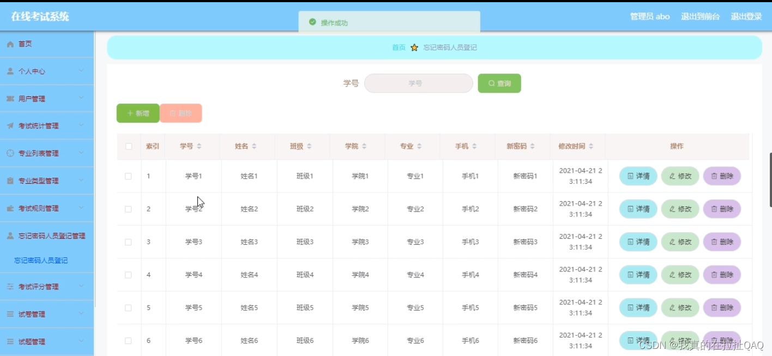This screenshot has height=356, width=772.
Task: Open 首页 in the sidebar menu
Action: point(47,44)
